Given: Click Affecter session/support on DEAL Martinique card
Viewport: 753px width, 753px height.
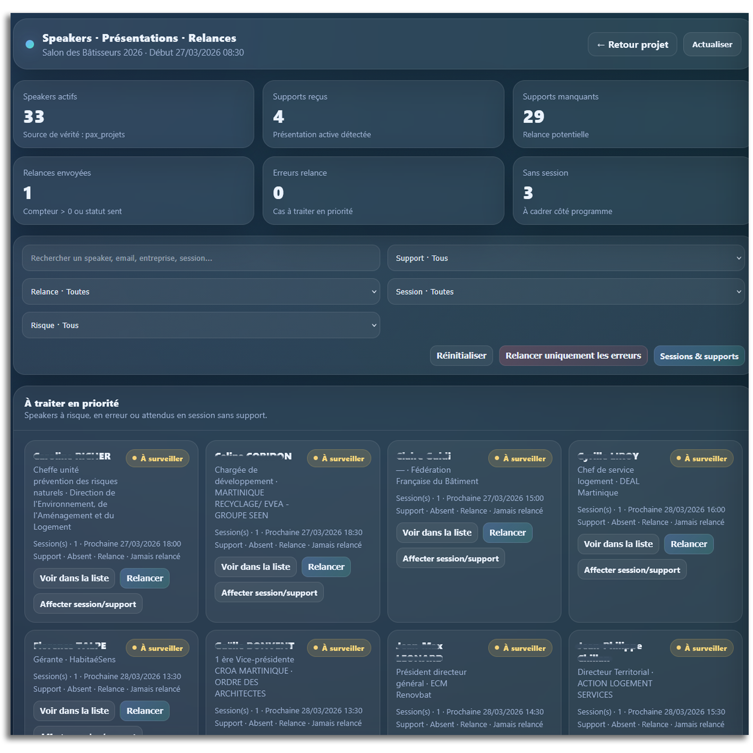Looking at the screenshot, I should (x=631, y=570).
